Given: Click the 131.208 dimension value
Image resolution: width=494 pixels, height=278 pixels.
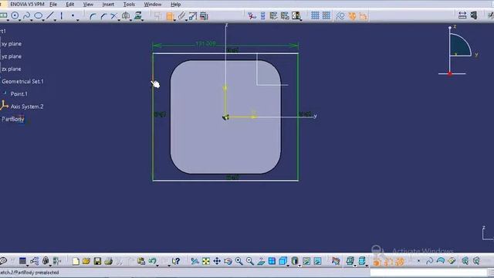Looking at the screenshot, I should (x=205, y=44).
